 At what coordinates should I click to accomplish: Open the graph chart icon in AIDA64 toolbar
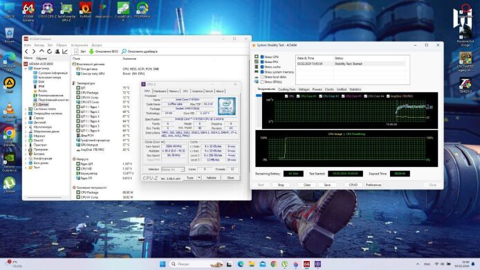[x=64, y=51]
